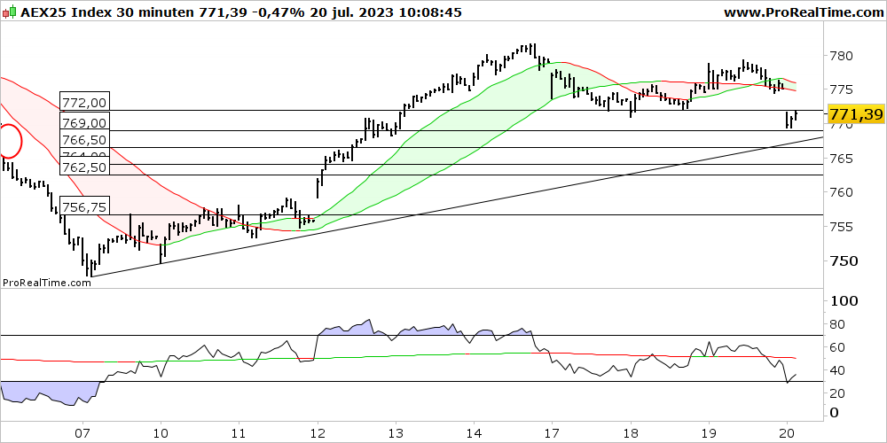Click the 40 value on the oscillator scale
The width and height of the screenshot is (887, 443).
(838, 370)
